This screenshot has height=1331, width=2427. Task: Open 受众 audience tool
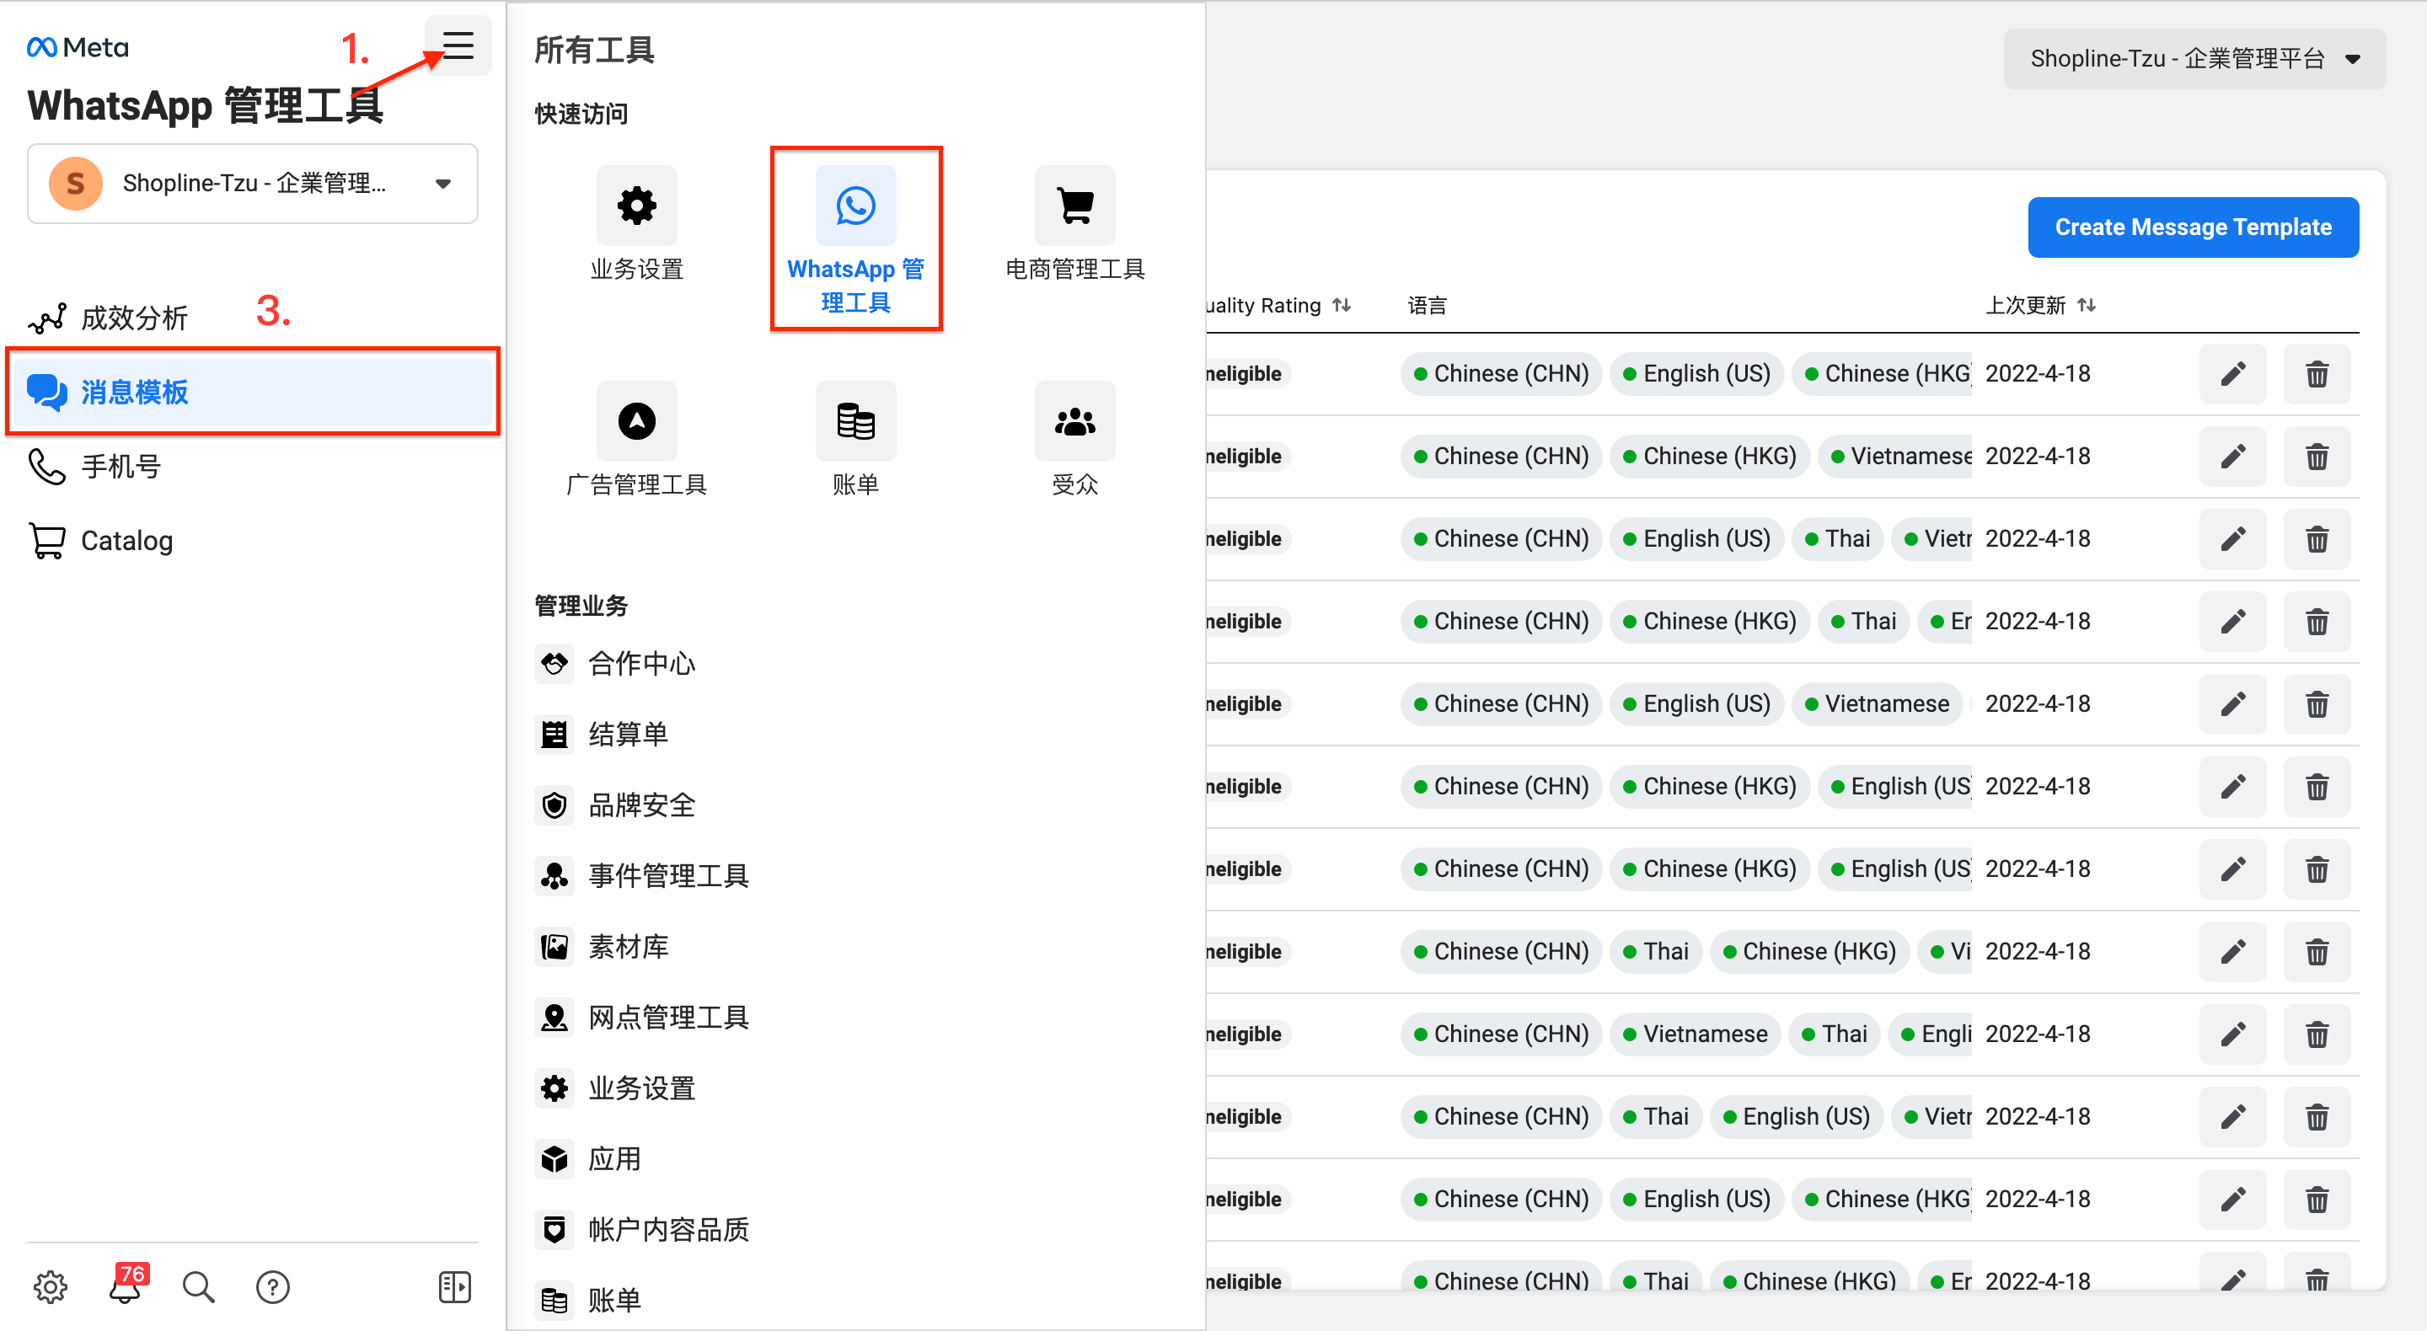coord(1074,439)
